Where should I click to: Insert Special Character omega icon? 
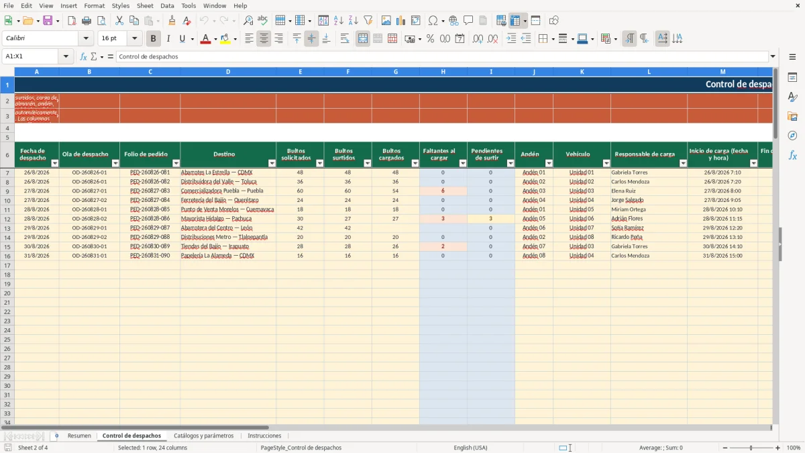click(x=433, y=21)
